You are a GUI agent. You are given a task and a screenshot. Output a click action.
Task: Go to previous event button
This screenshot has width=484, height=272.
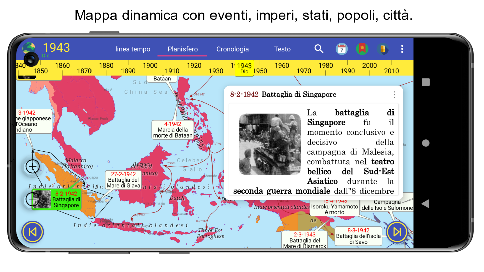[x=33, y=232]
